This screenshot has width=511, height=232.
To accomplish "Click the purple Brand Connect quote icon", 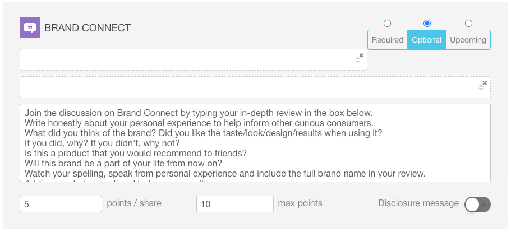I will point(30,27).
